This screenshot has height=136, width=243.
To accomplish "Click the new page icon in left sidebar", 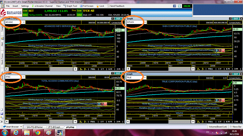I will coord(2,110).
